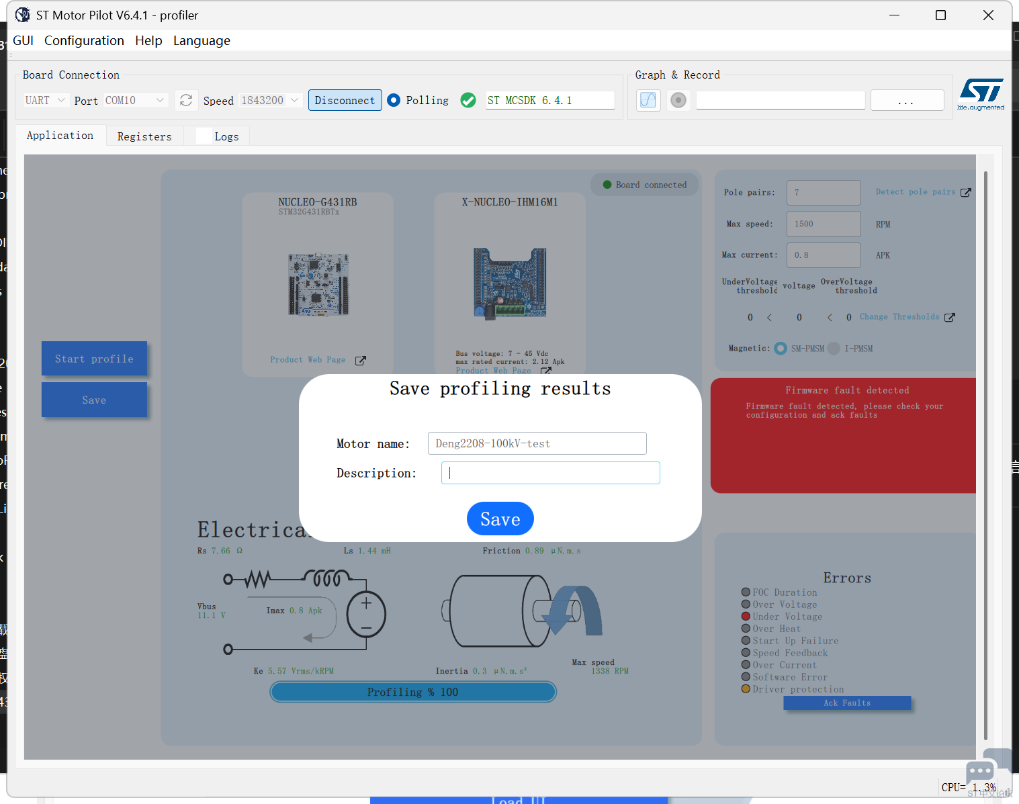Open the Help menu
1019x804 pixels.
[x=148, y=40]
